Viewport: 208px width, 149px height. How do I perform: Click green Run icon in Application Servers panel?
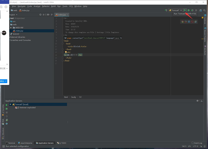[x=7, y=105]
